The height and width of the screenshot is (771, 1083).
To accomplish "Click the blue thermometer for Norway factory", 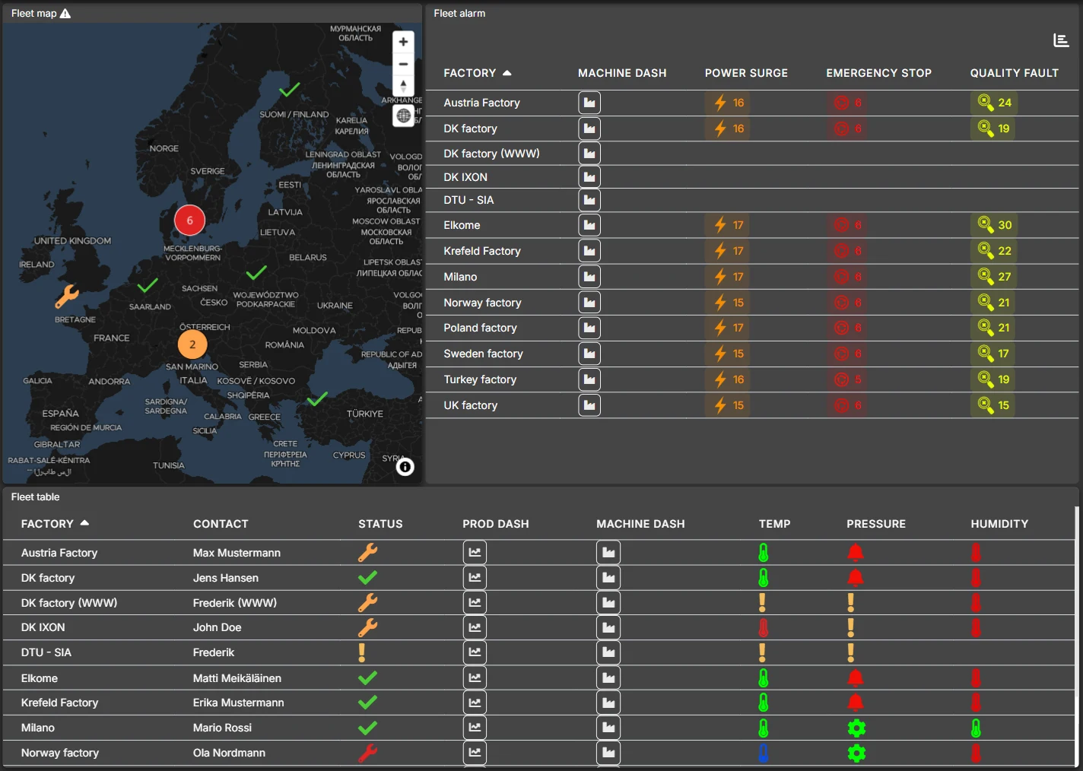I will click(764, 753).
